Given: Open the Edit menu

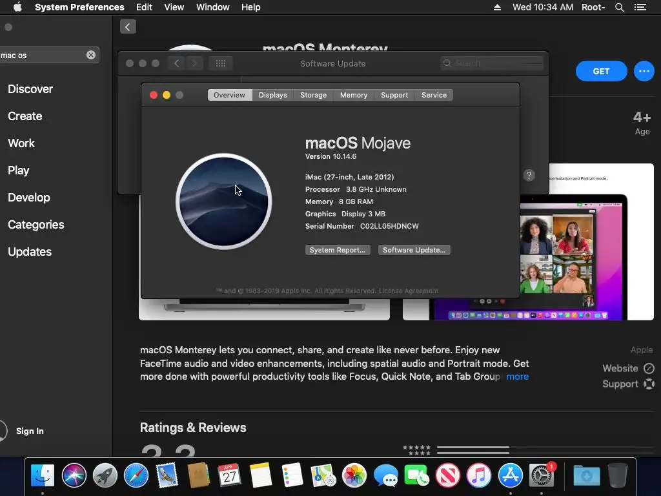Looking at the screenshot, I should 144,7.
